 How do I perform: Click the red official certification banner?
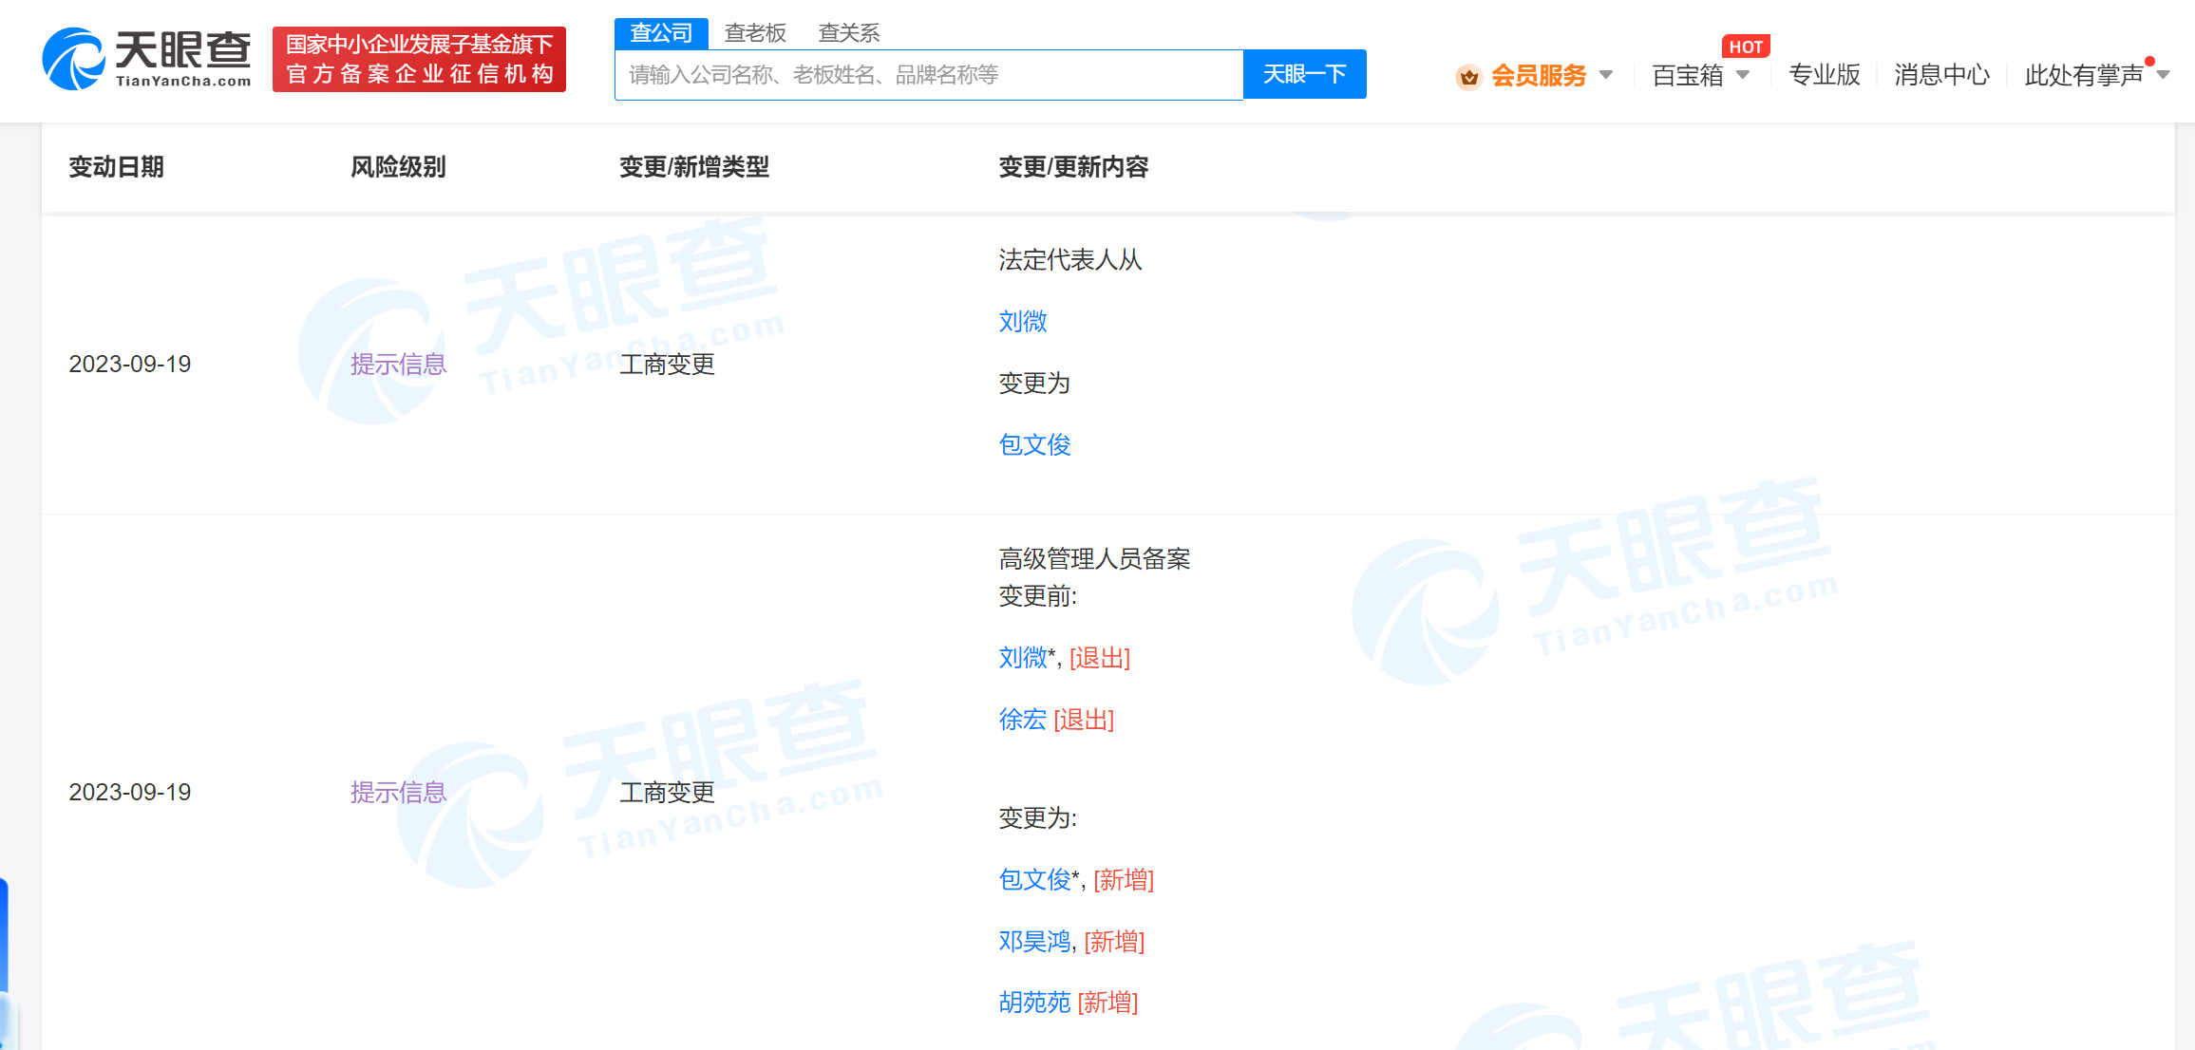[x=419, y=59]
